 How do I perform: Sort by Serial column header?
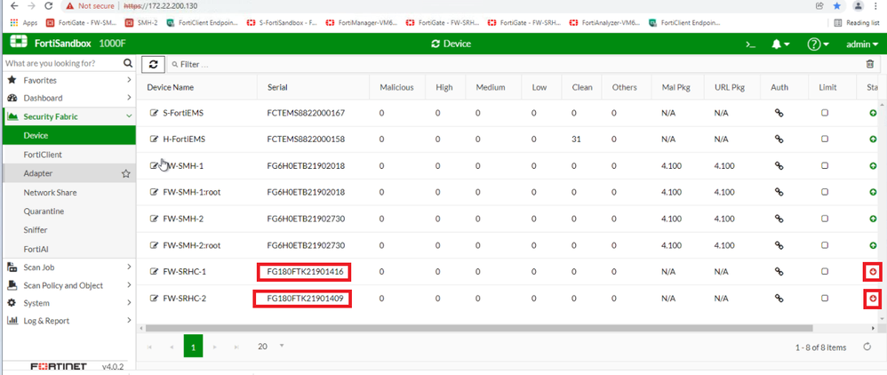(x=277, y=87)
